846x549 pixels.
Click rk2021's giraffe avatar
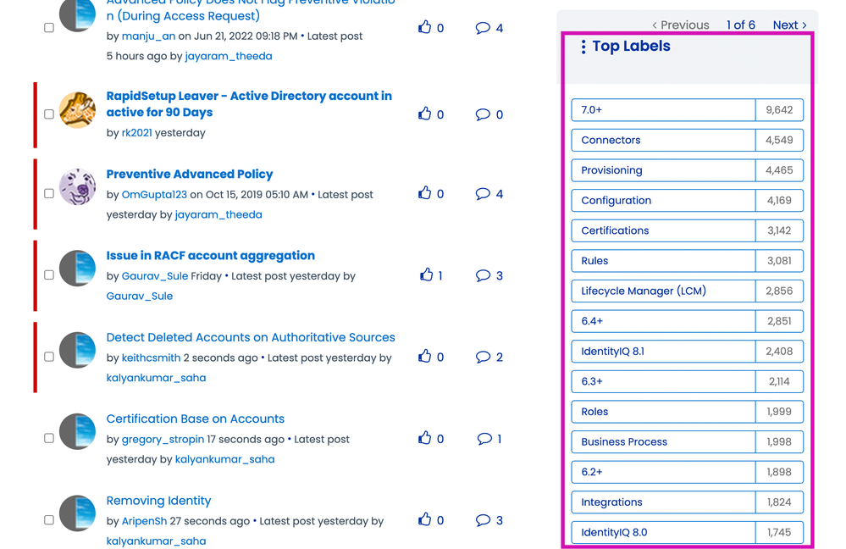[77, 112]
